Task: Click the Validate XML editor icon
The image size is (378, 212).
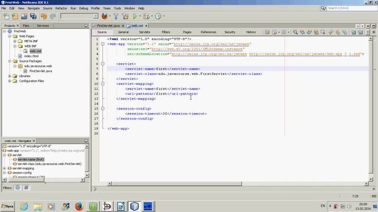Action: 360,32
